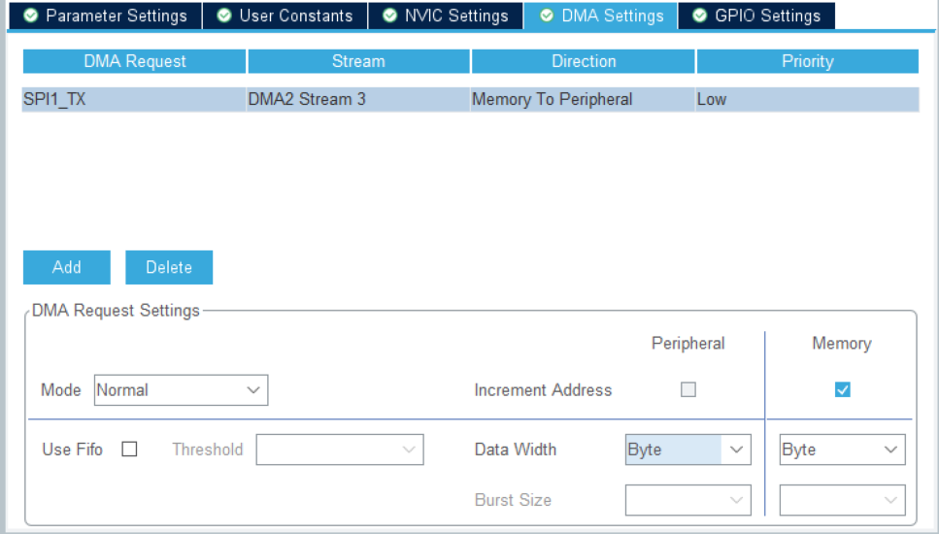Click the green check icon on Parameter Settings tab
This screenshot has width=939, height=534.
pyautogui.click(x=30, y=16)
